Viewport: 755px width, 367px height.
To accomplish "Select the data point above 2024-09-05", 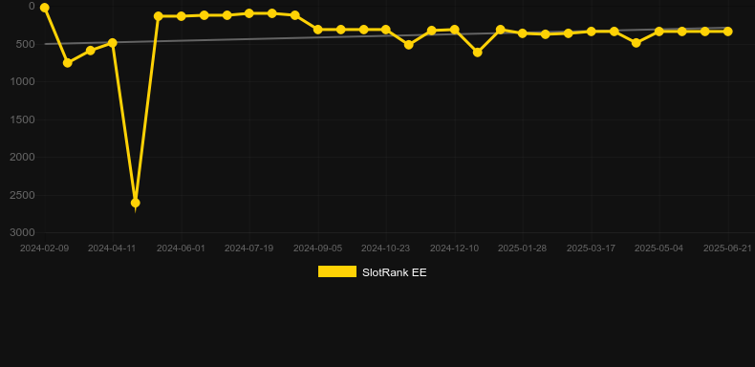I will tap(318, 30).
